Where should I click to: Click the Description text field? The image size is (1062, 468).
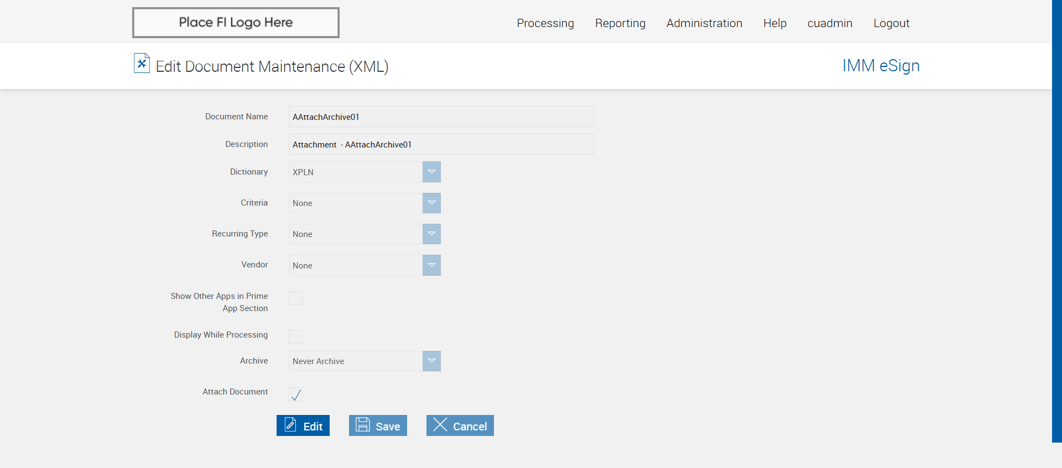coord(441,144)
